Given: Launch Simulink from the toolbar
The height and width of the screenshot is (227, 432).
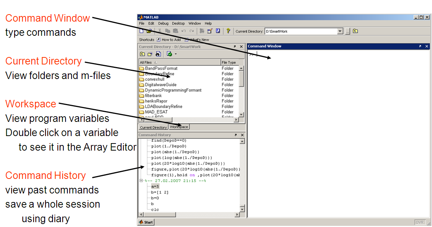Looking at the screenshot, I should pyautogui.click(x=202, y=31).
